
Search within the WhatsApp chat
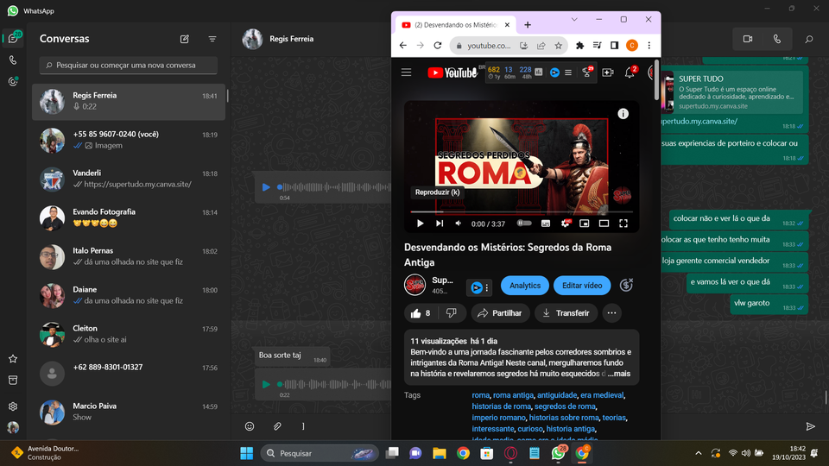[809, 39]
